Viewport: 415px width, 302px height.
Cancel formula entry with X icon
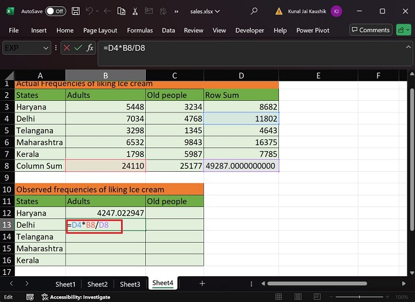67,48
